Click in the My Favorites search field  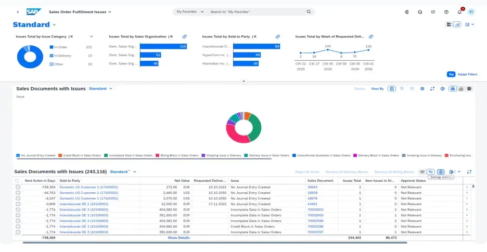(x=257, y=12)
